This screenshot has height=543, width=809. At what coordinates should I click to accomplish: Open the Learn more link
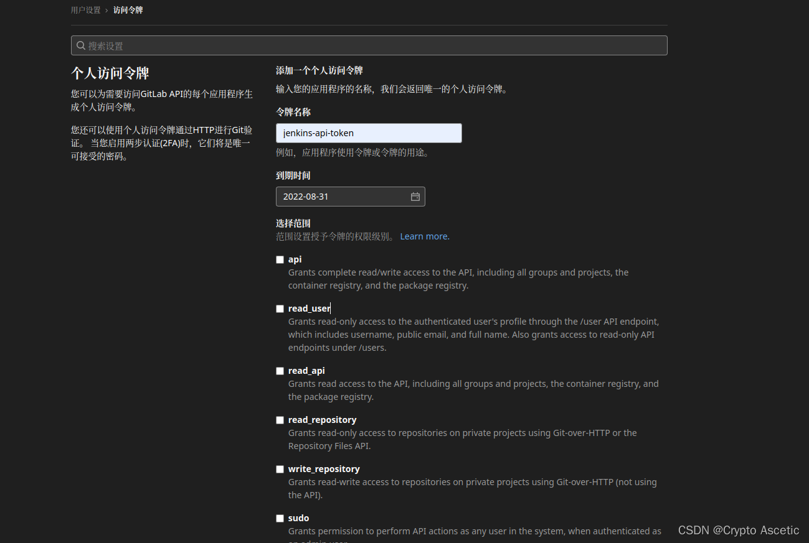pyautogui.click(x=425, y=236)
